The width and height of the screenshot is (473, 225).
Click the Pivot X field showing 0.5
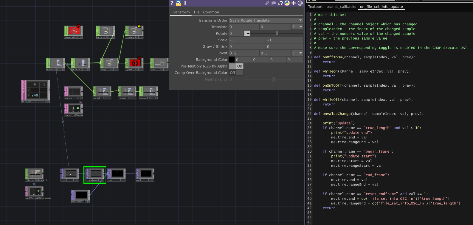click(244, 53)
